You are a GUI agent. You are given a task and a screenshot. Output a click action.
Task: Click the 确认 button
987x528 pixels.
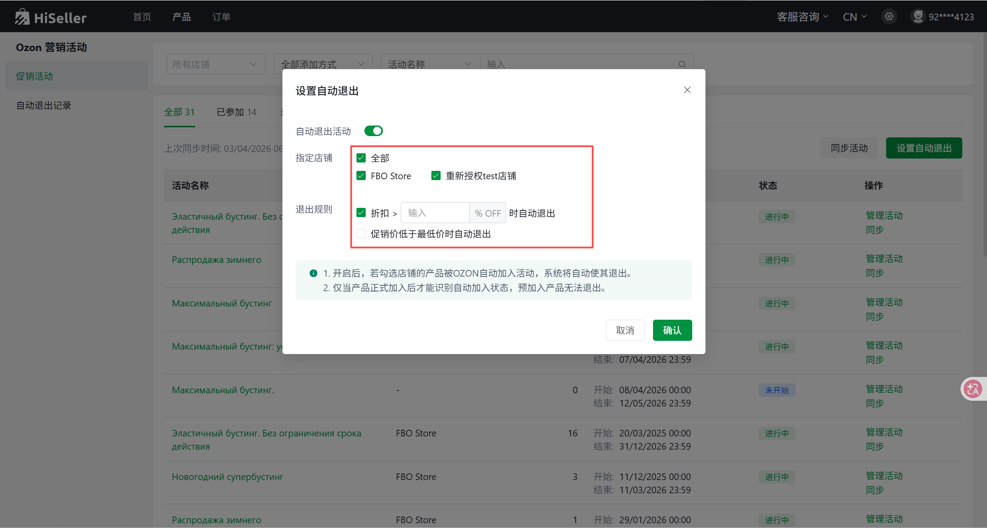click(x=672, y=330)
